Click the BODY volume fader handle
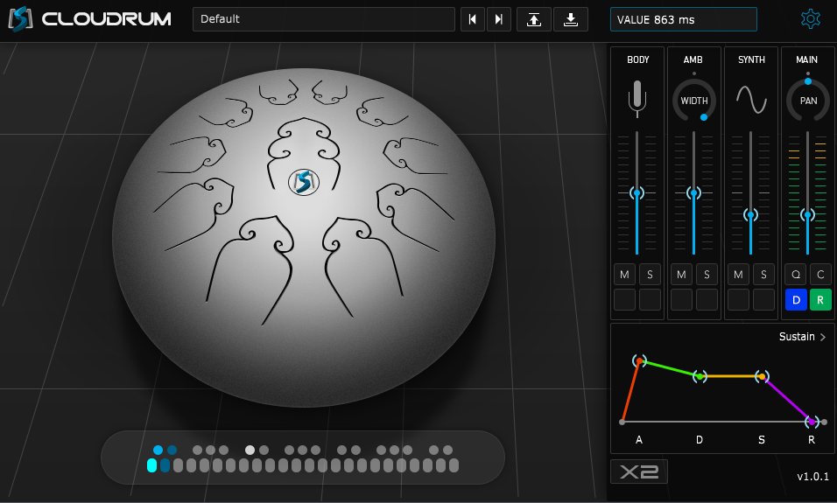 (x=637, y=193)
